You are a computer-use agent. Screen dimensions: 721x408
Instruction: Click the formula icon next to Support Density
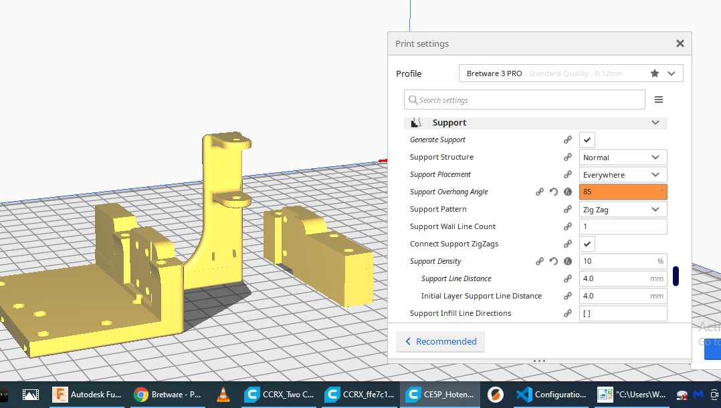pos(568,262)
